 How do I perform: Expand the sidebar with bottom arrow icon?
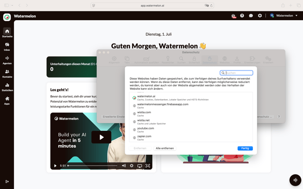tap(7, 182)
